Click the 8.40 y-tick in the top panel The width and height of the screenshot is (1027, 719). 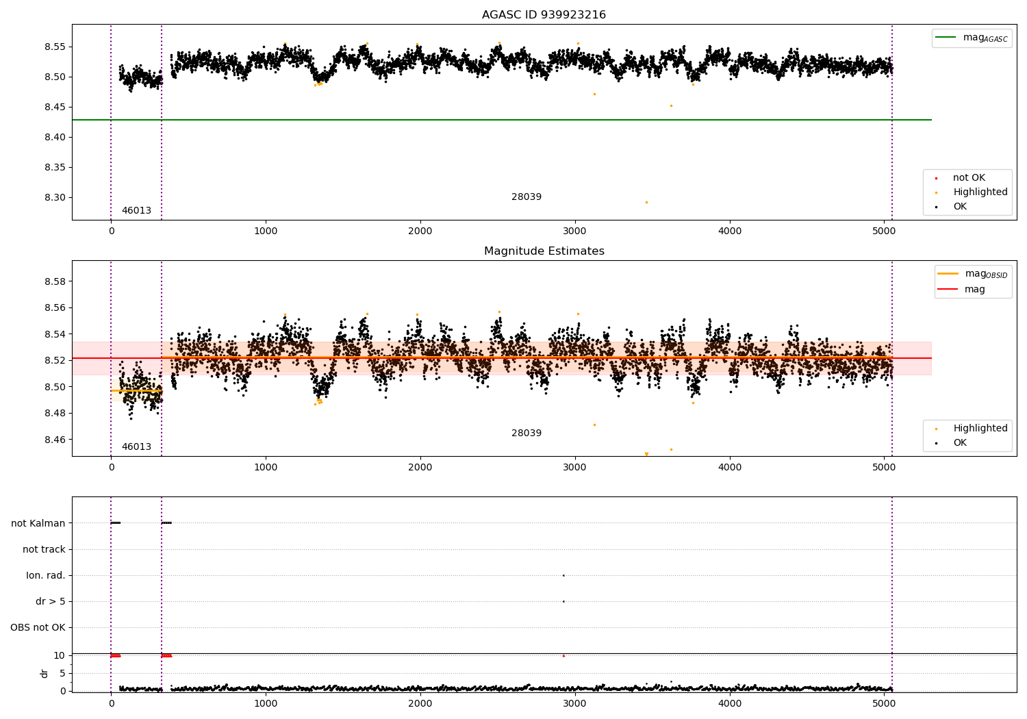point(55,138)
